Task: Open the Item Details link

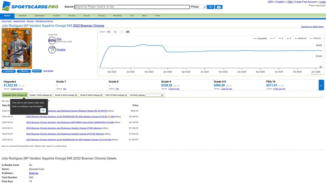Action: click(48, 71)
